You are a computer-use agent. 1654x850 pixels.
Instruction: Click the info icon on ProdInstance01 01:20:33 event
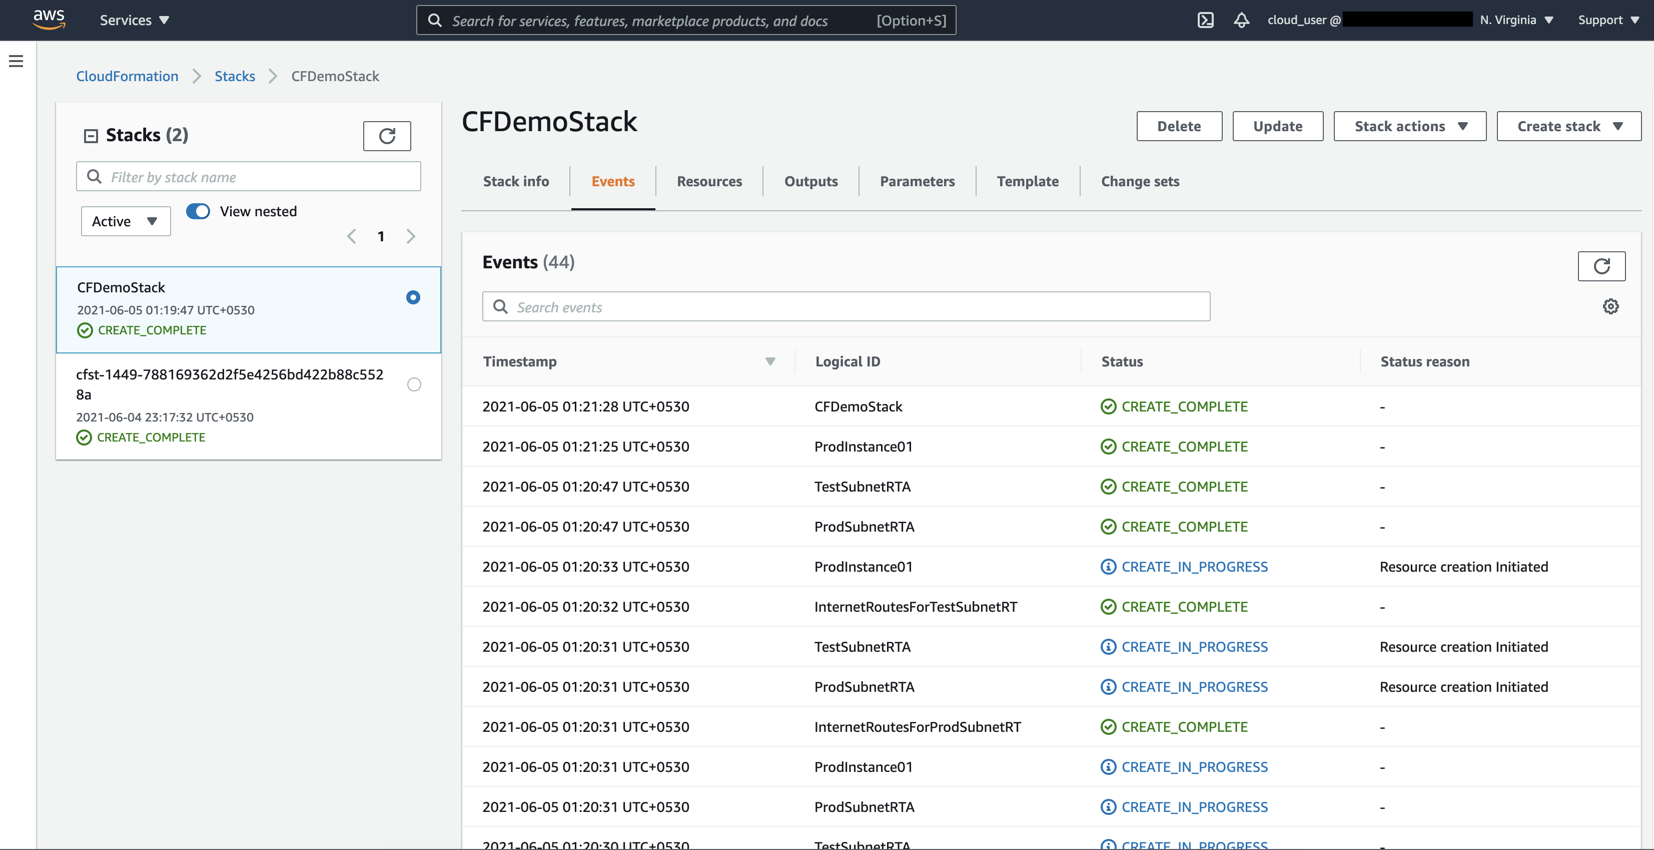1108,567
